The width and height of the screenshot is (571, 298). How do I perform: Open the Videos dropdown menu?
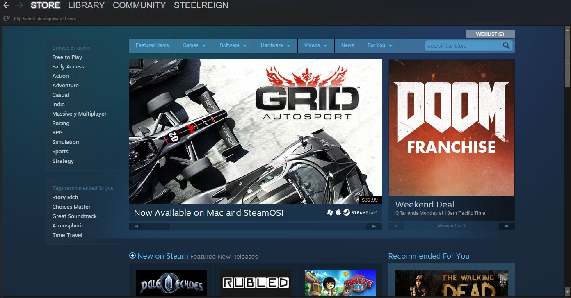coord(316,45)
